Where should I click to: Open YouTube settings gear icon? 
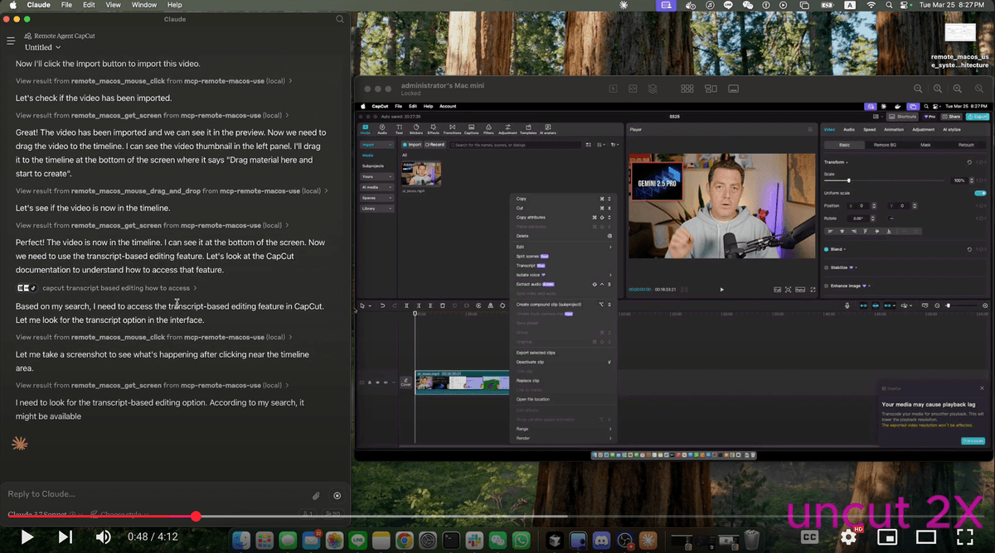click(x=848, y=536)
